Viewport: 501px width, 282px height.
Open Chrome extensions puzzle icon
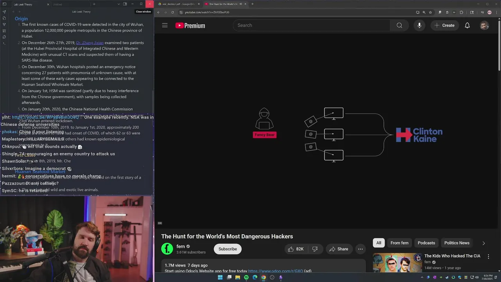click(461, 12)
